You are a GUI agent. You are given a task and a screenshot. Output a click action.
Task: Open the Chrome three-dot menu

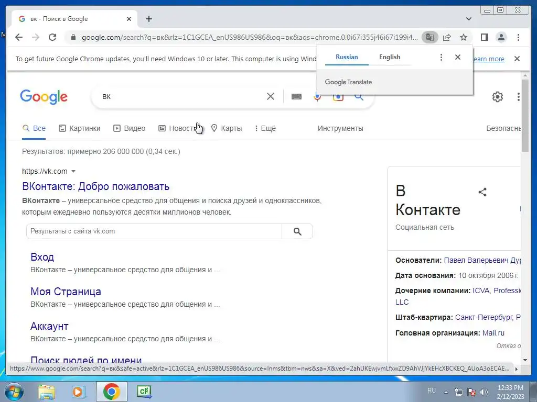(x=518, y=37)
